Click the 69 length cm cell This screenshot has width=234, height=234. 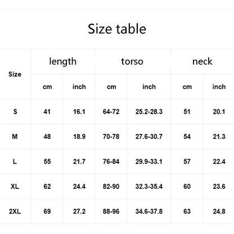(47, 211)
